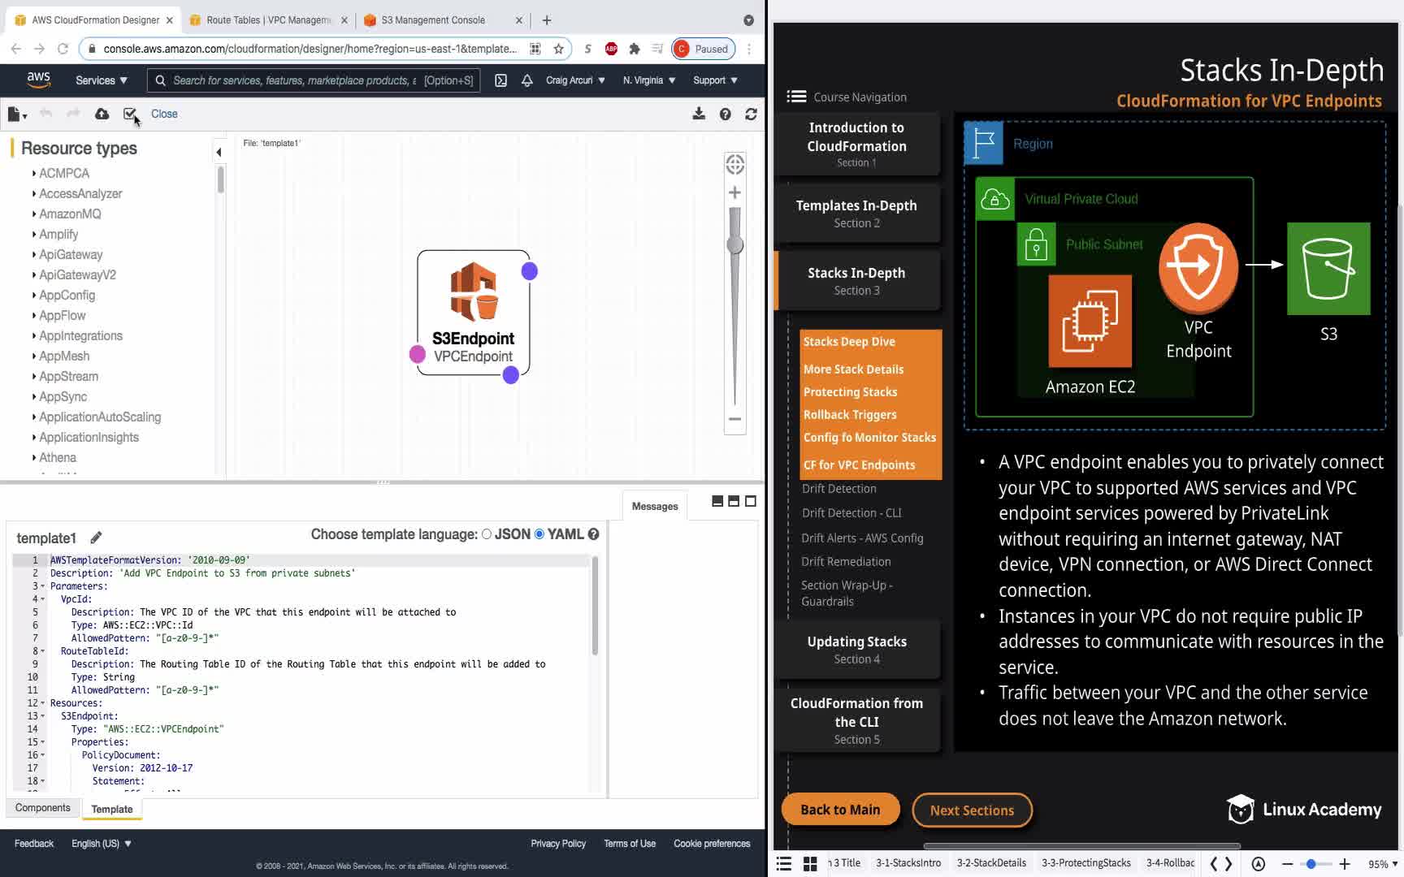Select the S3Endpoint VPCEndpoint resource on canvas
The image size is (1404, 877).
474,313
